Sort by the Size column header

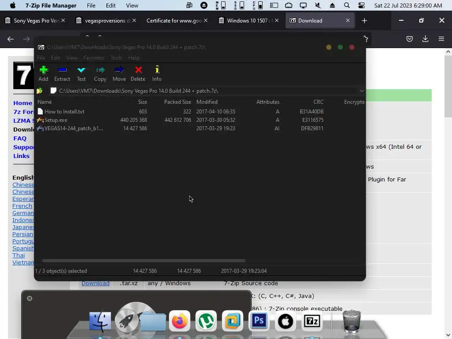click(x=143, y=102)
